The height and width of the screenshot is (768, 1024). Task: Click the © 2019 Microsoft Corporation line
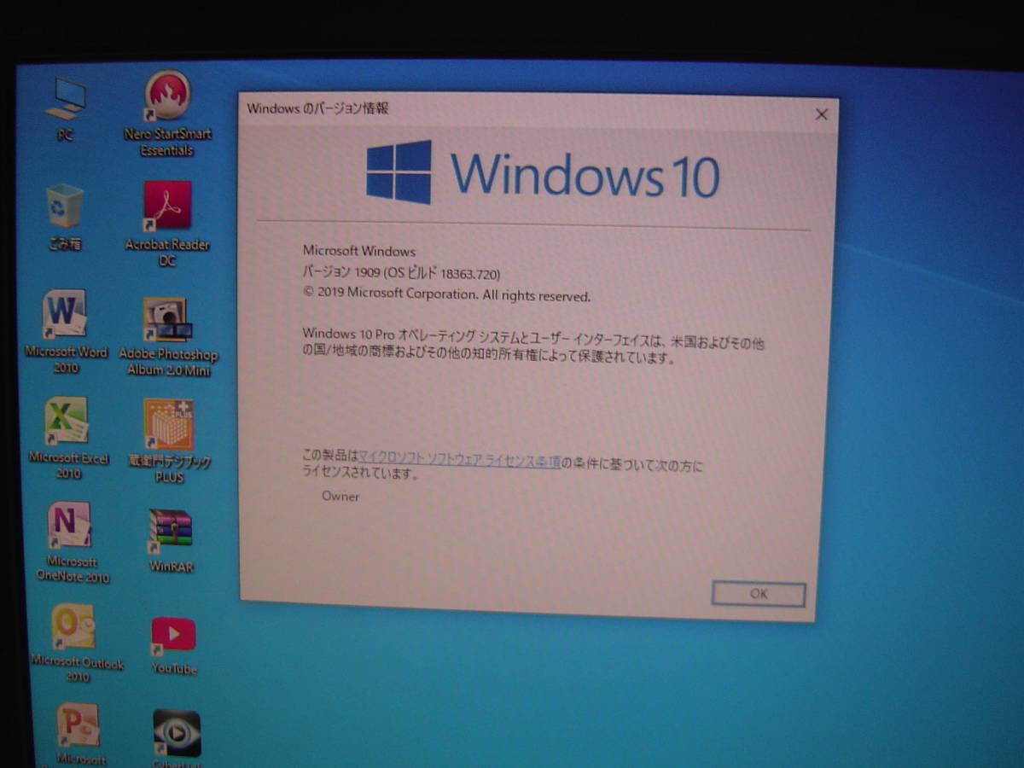[446, 295]
